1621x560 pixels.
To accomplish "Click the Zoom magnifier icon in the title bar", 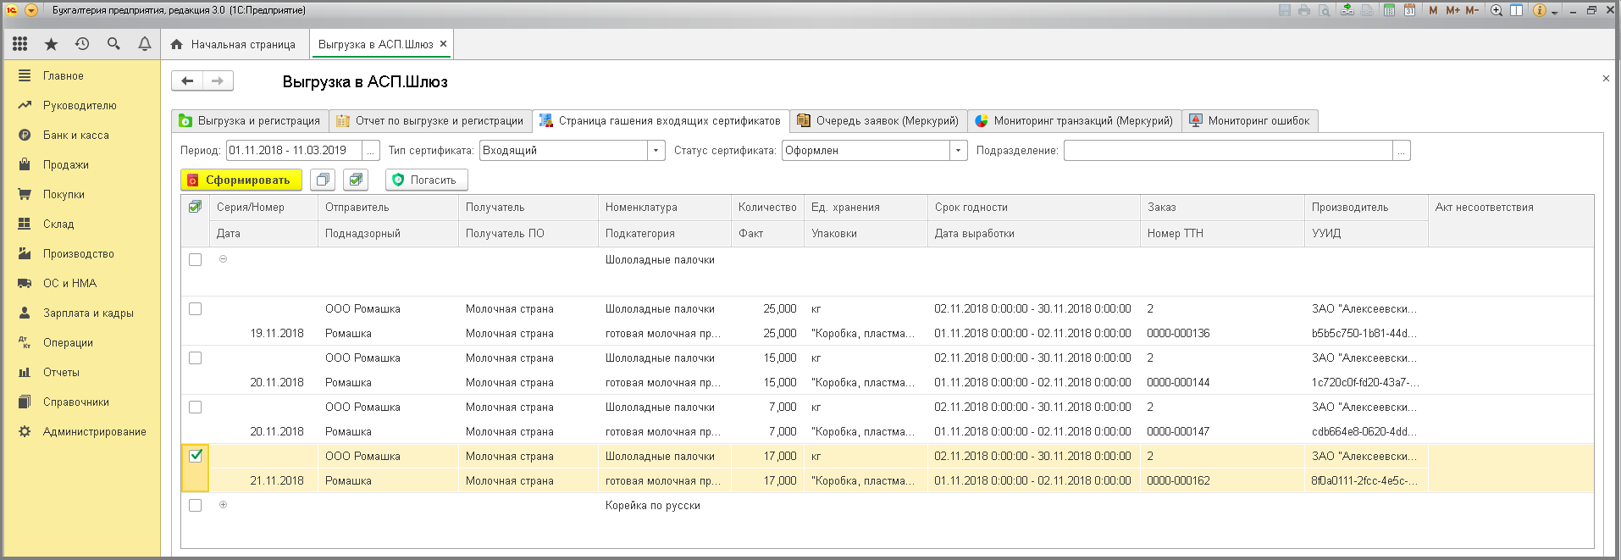I will point(1497,10).
